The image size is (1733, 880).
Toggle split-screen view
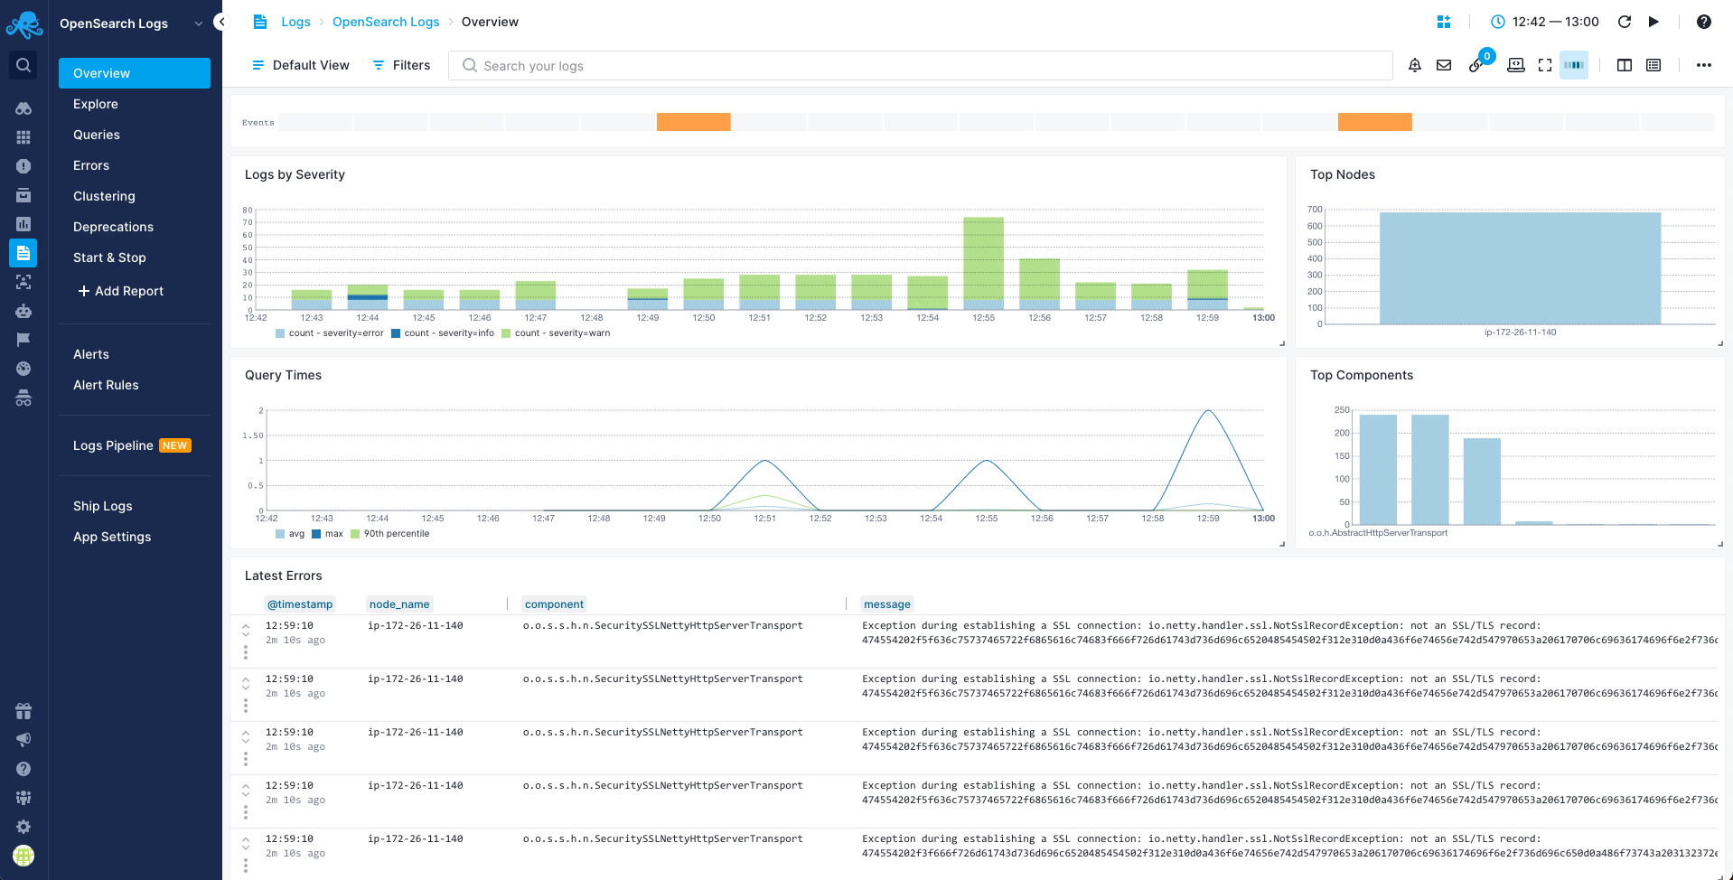(1625, 65)
